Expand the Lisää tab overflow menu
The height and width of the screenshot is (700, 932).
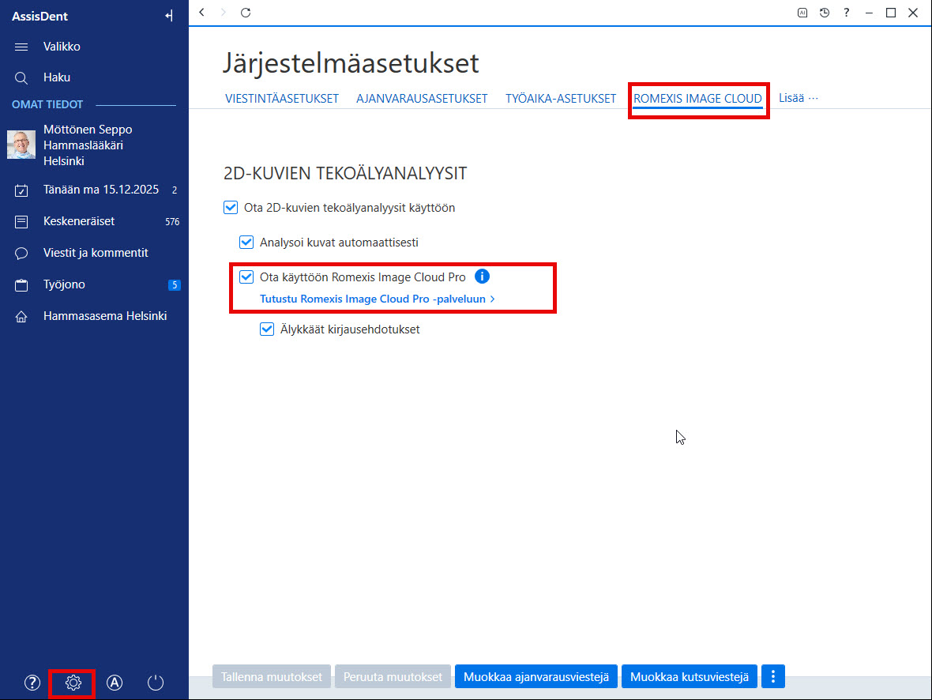pos(799,98)
